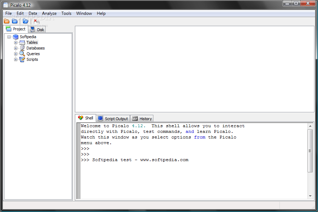Image resolution: width=318 pixels, height=212 pixels.
Task: Open the Help menu
Action: pyautogui.click(x=101, y=13)
